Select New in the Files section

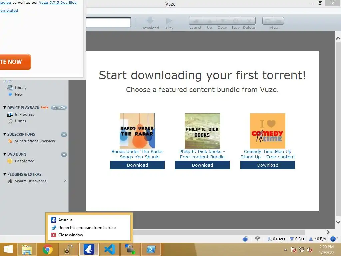(19, 94)
